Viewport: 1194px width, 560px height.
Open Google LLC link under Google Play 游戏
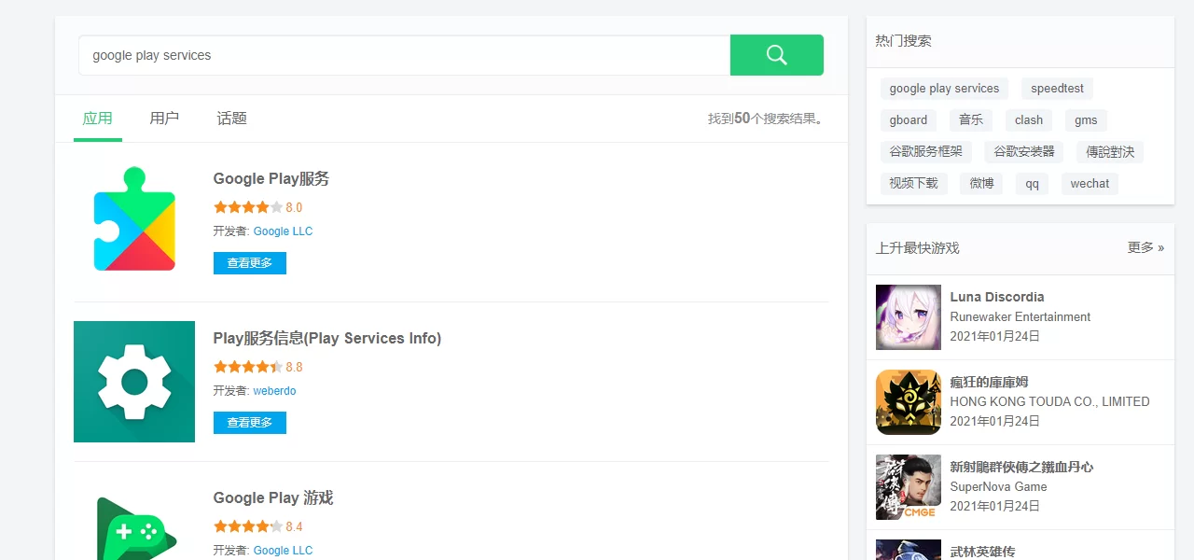tap(283, 551)
